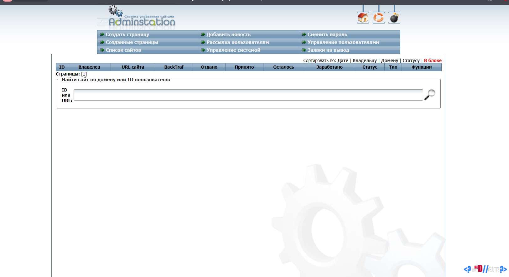Sort sites by Дате
Image resolution: width=509 pixels, height=277 pixels.
pos(343,60)
